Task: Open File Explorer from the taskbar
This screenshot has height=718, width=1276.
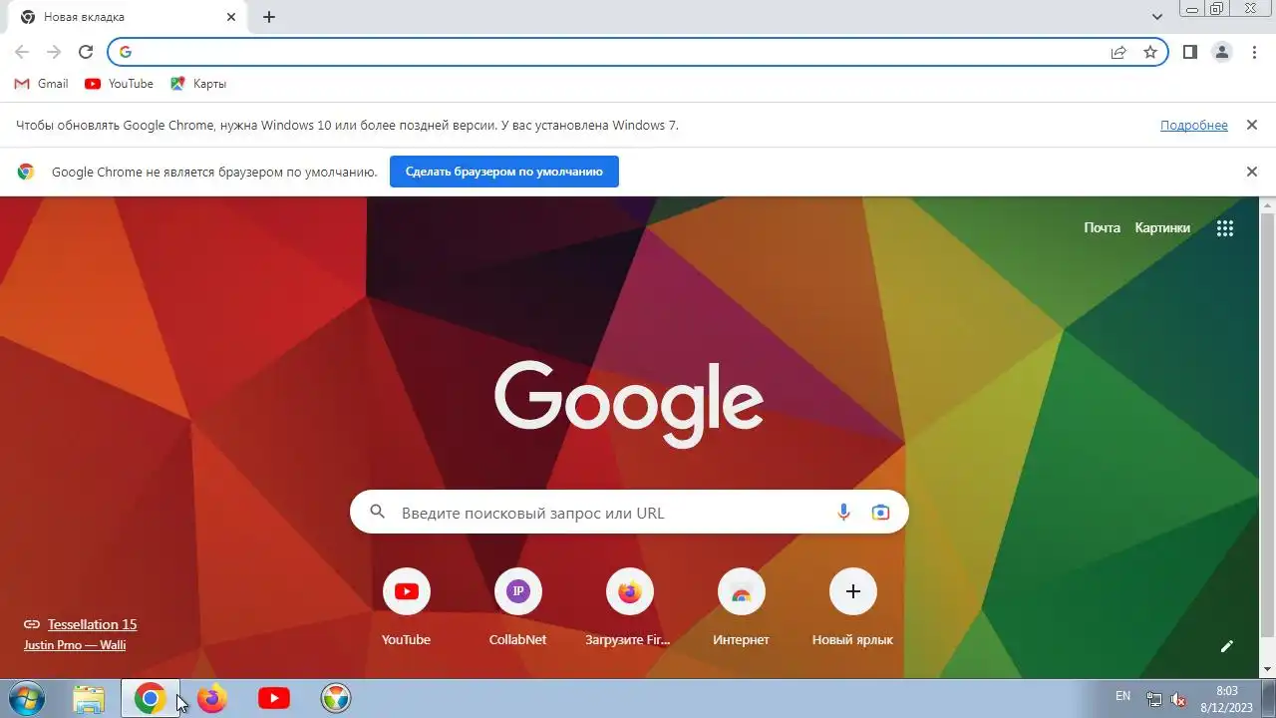Action: click(89, 699)
